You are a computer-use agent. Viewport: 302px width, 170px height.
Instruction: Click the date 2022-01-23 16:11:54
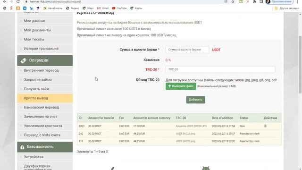223,126
